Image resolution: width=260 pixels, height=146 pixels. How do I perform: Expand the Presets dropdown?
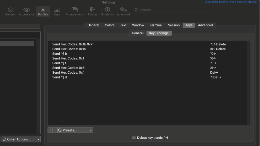point(75,130)
